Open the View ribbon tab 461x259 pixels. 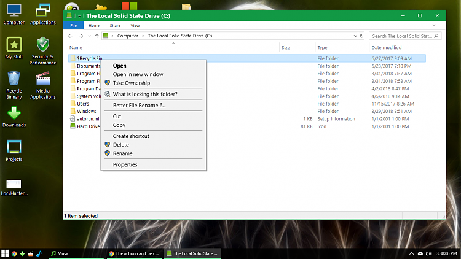135,26
